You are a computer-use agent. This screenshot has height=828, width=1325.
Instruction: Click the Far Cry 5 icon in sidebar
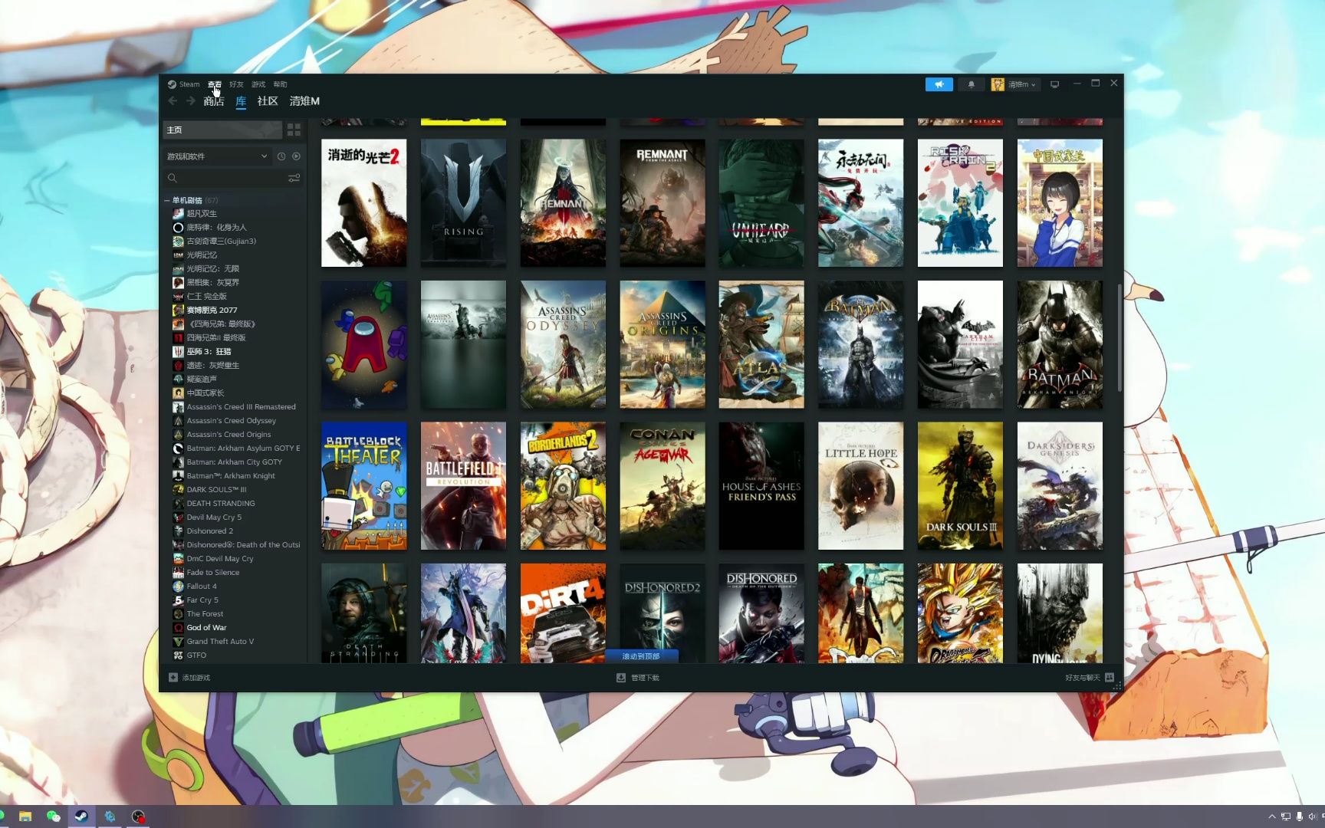(178, 600)
